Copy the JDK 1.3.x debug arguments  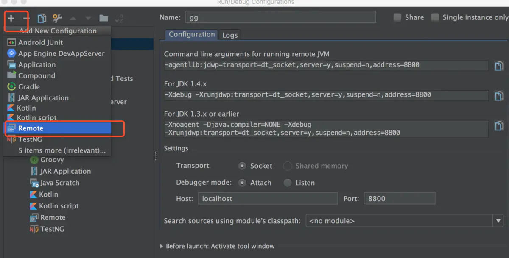click(499, 126)
